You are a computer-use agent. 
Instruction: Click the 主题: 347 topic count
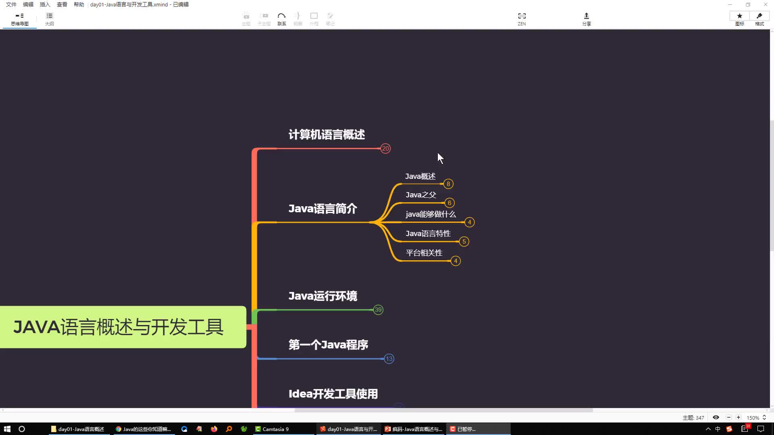click(x=693, y=418)
